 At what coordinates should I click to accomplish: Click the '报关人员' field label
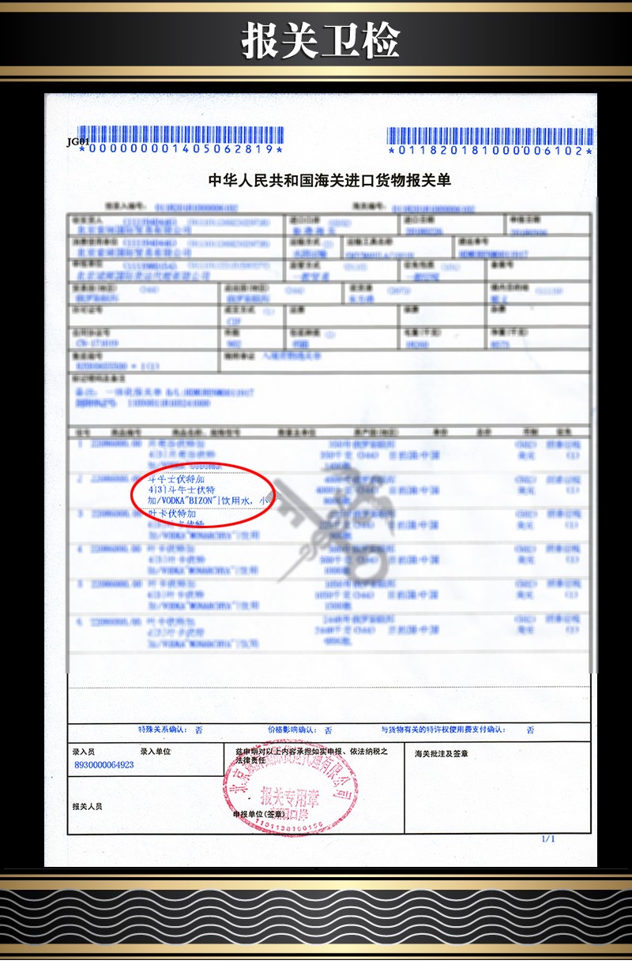[87, 806]
